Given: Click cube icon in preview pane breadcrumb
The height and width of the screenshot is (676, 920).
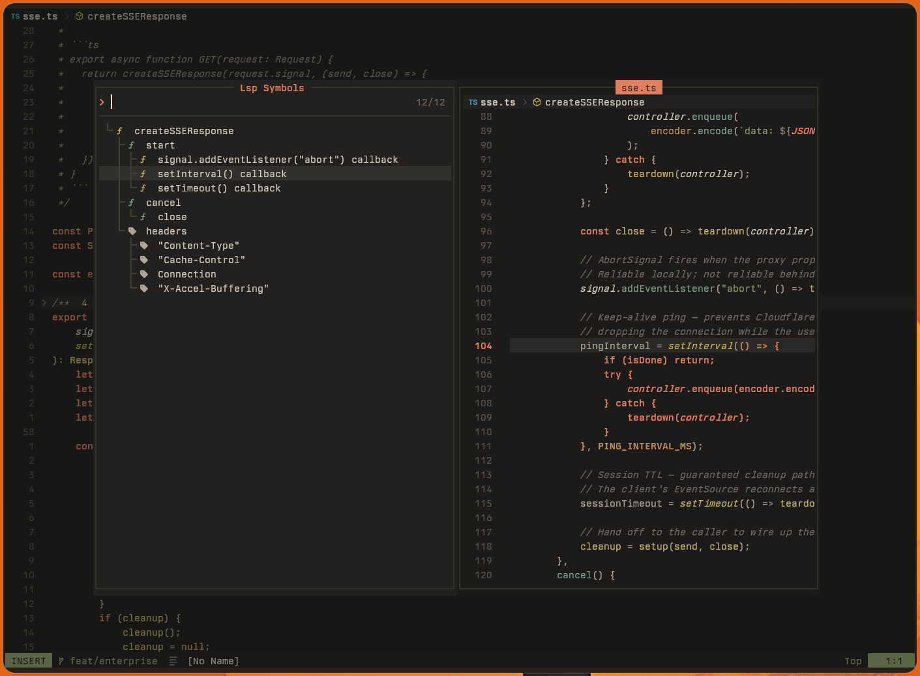Looking at the screenshot, I should (x=537, y=102).
